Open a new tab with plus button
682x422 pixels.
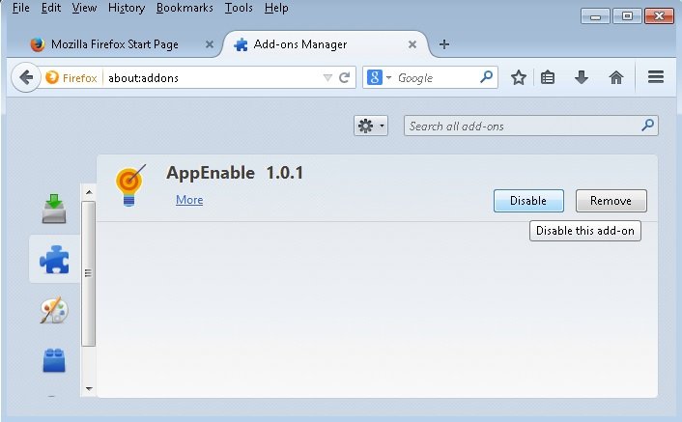click(x=444, y=44)
